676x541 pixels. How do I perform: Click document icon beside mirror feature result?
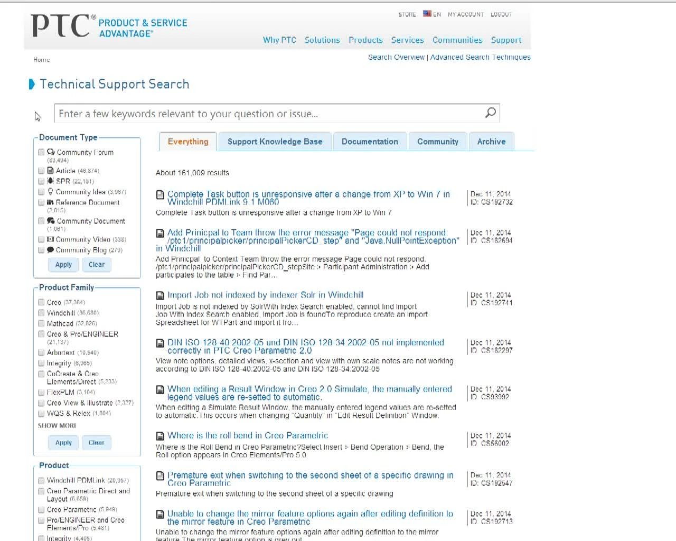coord(160,514)
